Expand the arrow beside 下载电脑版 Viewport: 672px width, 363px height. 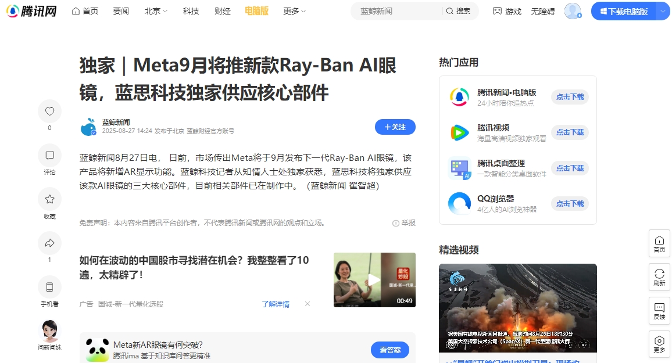pos(663,12)
